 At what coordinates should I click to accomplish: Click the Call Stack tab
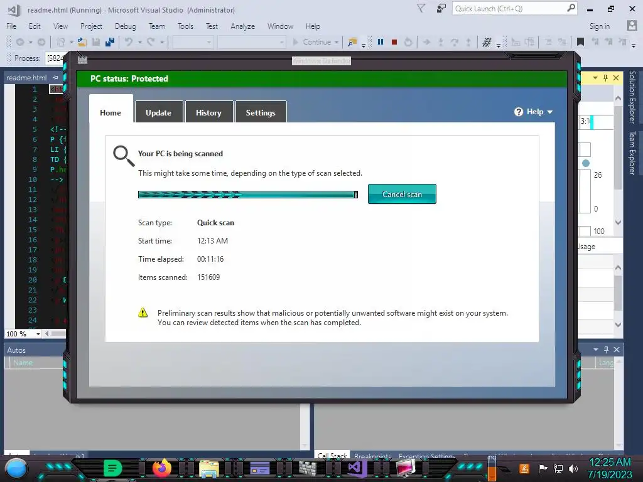click(332, 455)
